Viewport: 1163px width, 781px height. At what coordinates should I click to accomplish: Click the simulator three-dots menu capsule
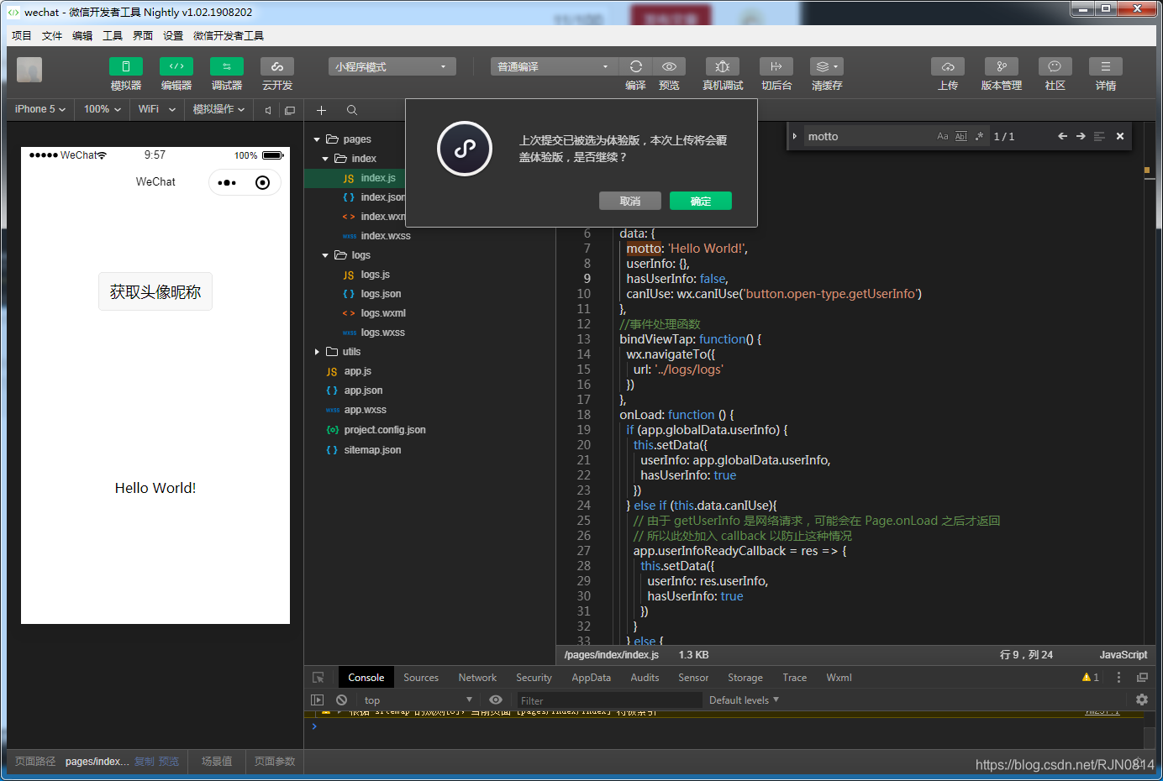click(x=227, y=182)
